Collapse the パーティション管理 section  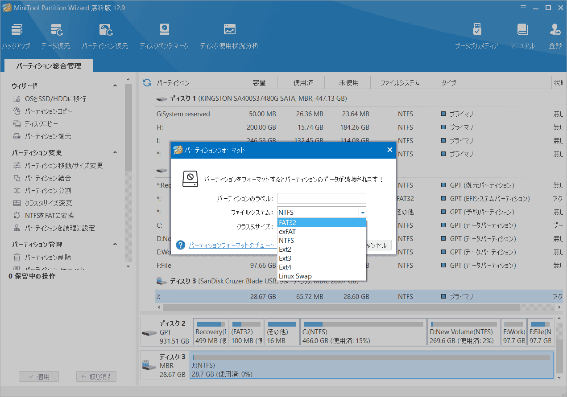point(115,244)
